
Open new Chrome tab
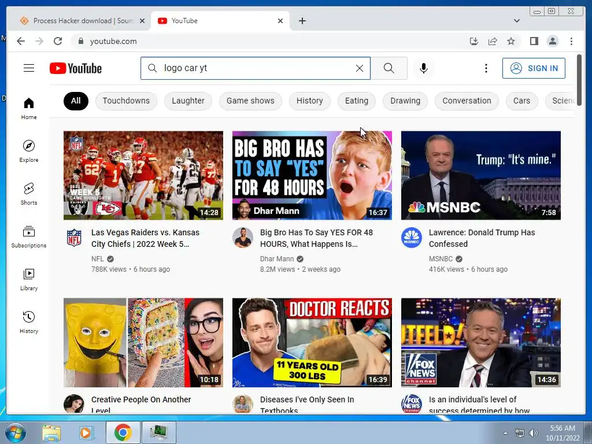(302, 21)
